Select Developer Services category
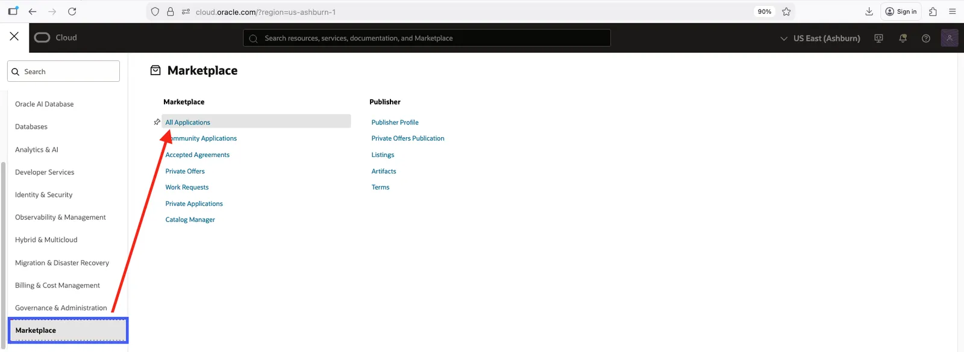 pos(45,172)
